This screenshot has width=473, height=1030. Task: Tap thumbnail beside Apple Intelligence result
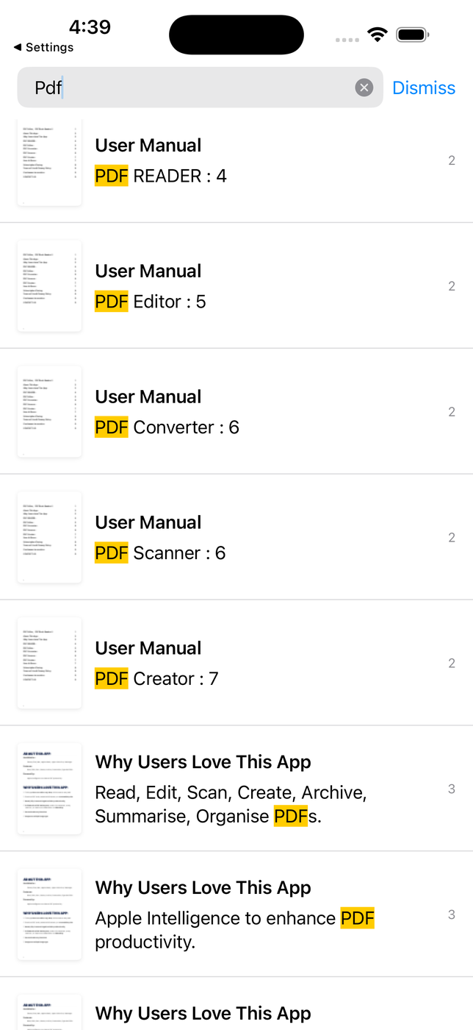tap(49, 915)
